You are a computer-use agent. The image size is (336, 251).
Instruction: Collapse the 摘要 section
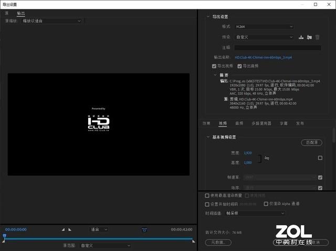tap(215, 75)
